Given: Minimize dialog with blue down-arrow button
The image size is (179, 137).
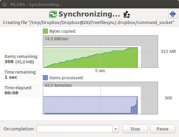Looking at the screenshot, I should 173,14.
